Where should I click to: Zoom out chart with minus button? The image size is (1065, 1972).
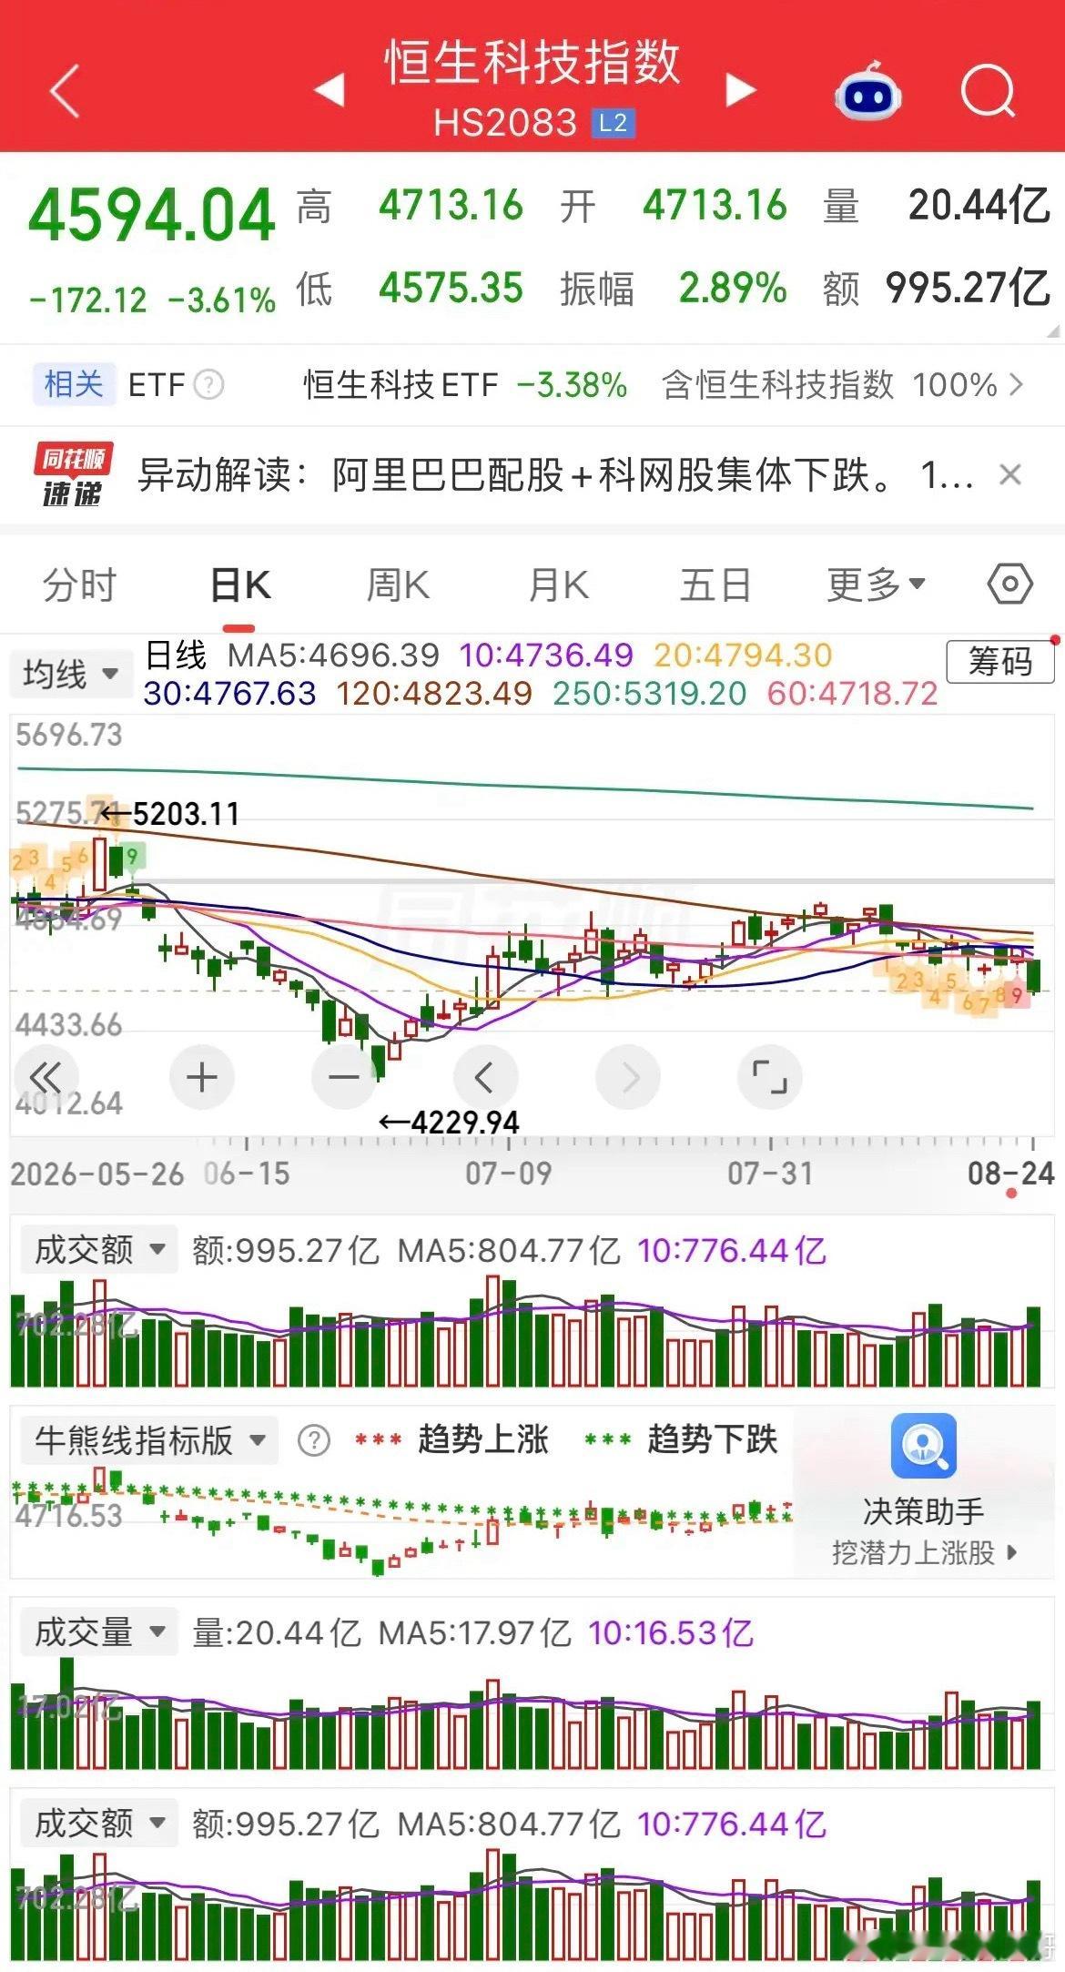coord(344,1077)
